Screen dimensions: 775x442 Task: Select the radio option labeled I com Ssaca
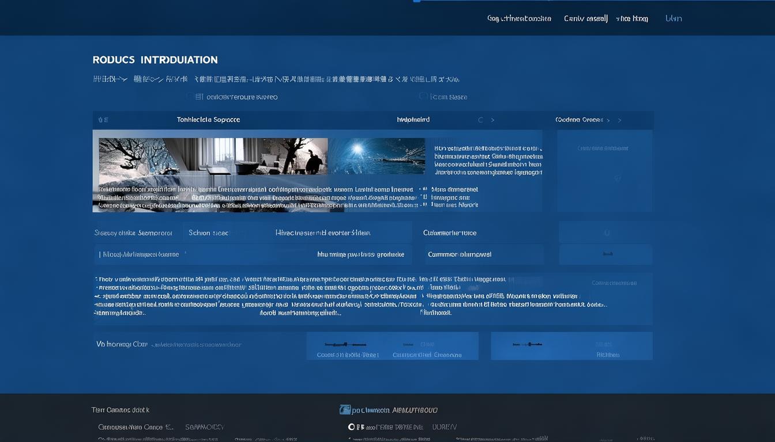tap(423, 97)
